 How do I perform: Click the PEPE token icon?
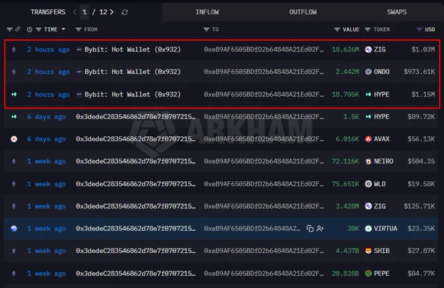(x=368, y=273)
